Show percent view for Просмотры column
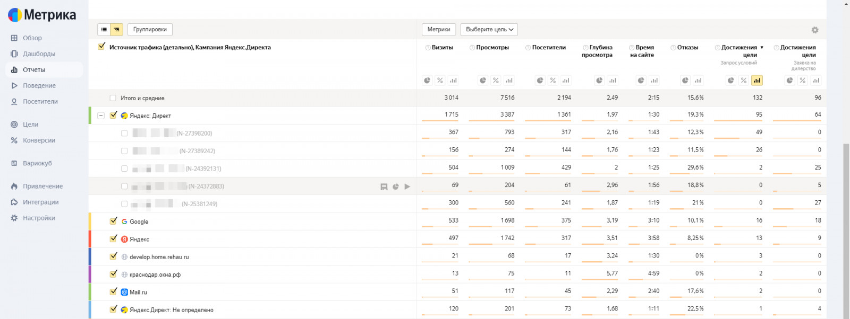The image size is (850, 319). point(496,81)
